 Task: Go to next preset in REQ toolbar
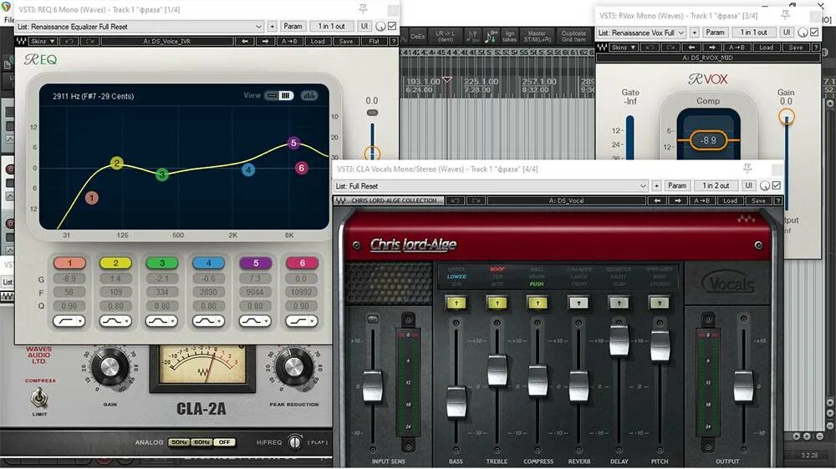(266, 41)
